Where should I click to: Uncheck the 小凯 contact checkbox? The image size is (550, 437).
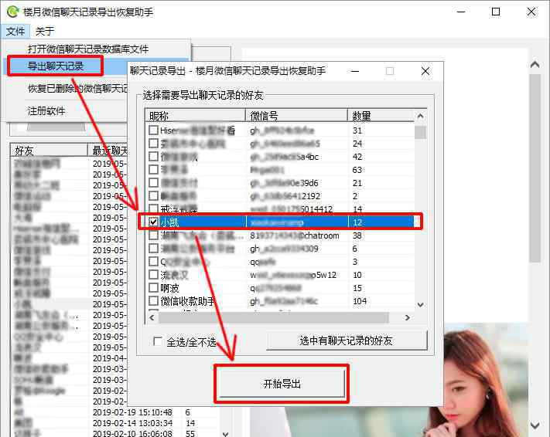154,222
